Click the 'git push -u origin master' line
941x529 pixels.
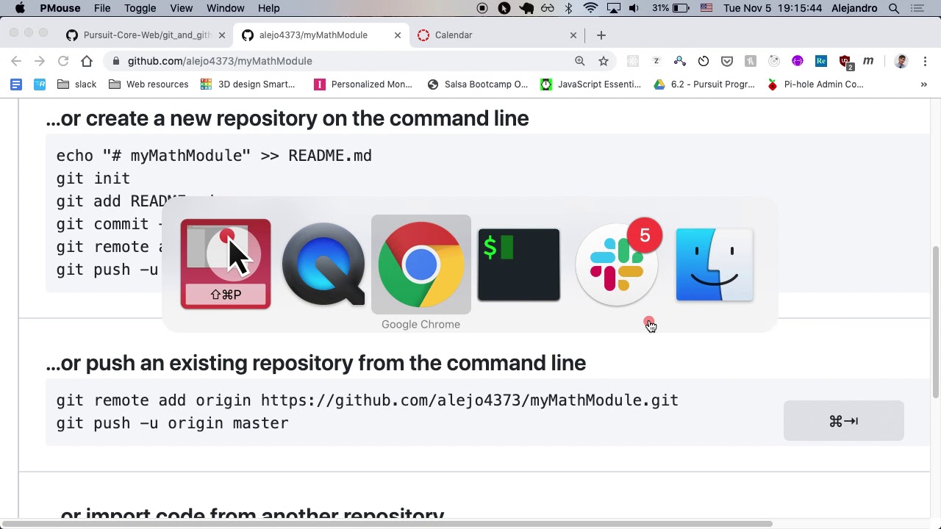tap(173, 423)
